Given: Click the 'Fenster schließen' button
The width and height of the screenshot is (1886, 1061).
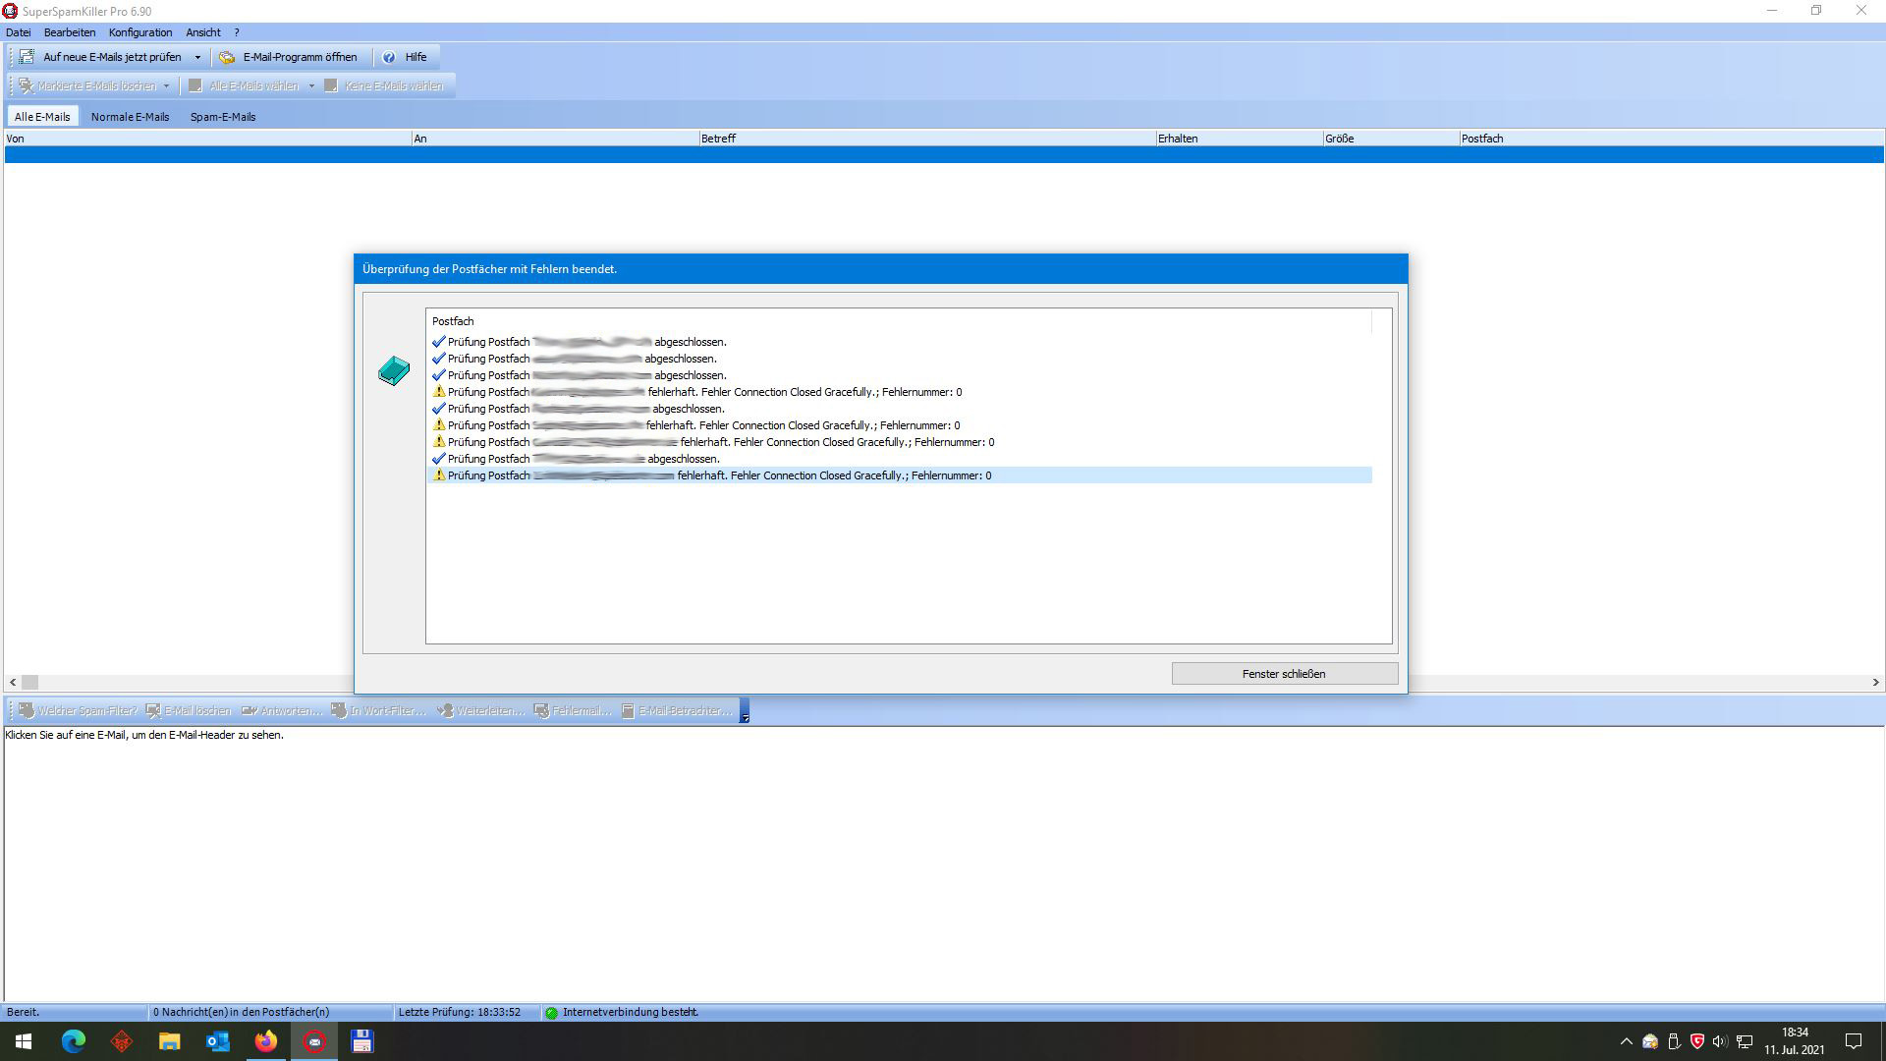Looking at the screenshot, I should [1284, 674].
